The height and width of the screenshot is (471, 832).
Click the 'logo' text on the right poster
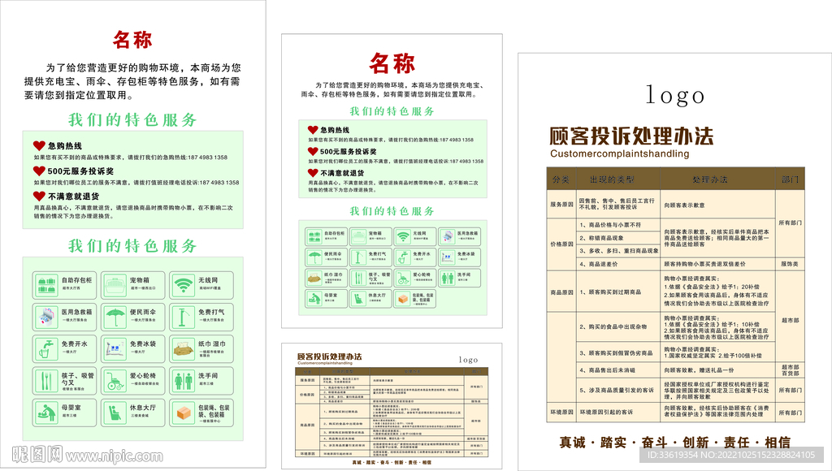click(675, 96)
